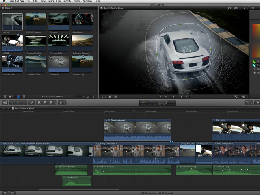Image resolution: width=260 pixels, height=195 pixels.
Task: Toggle loop playback in viewer
Action: [243, 97]
